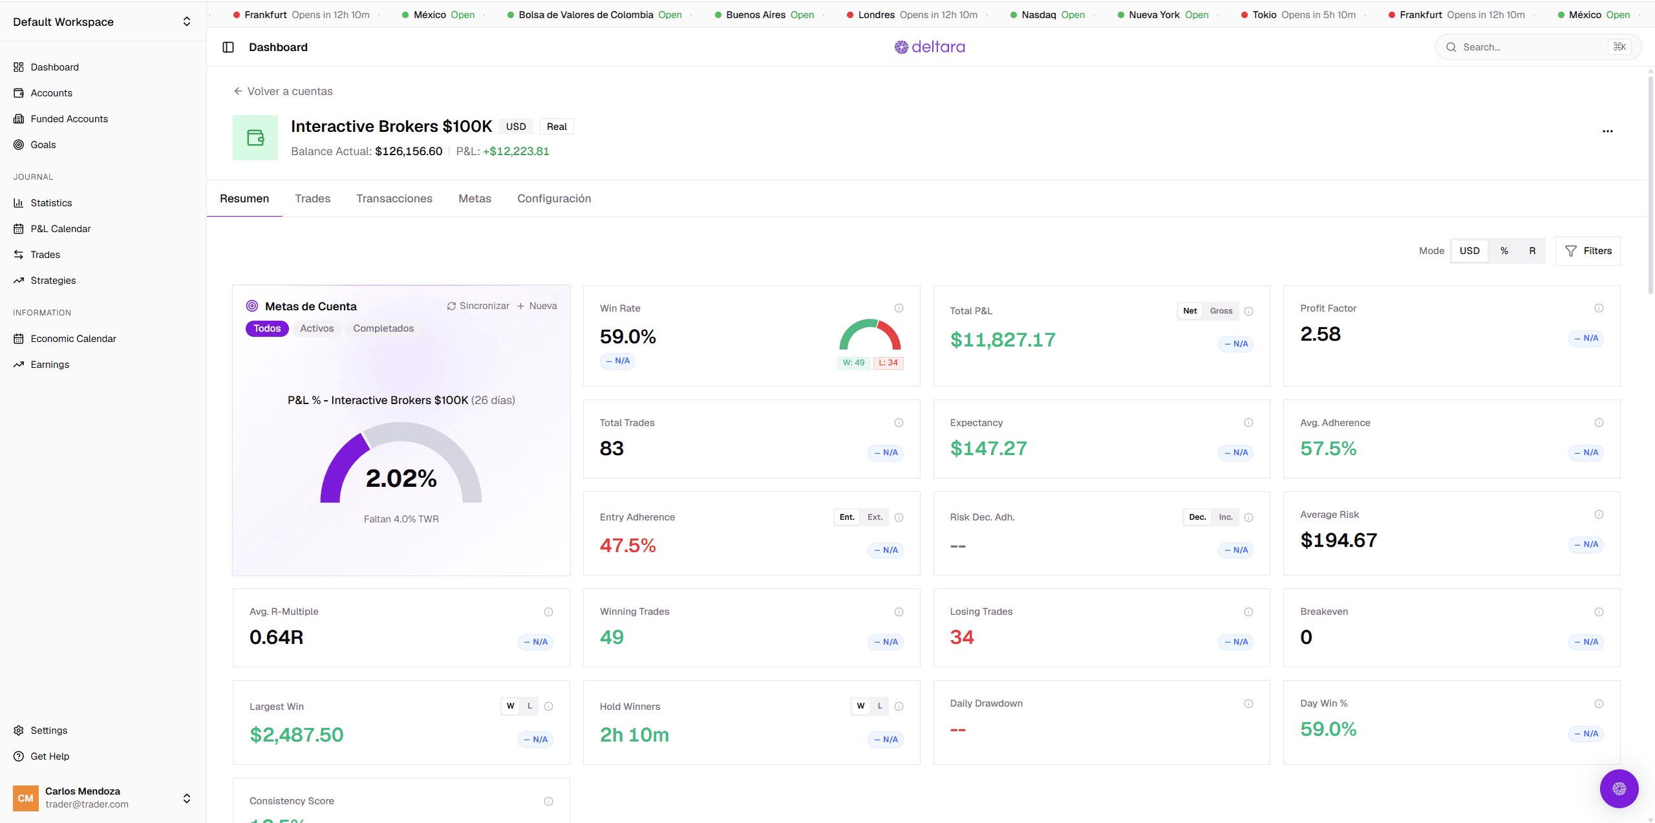Screen dimensions: 1655x823
Task: Click the Consistency Score info icon
Action: [548, 801]
